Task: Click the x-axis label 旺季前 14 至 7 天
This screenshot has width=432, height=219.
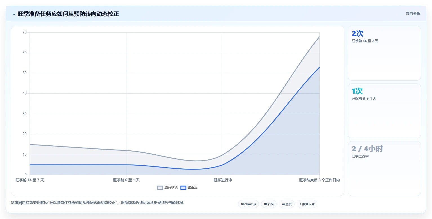Action: [x=30, y=180]
